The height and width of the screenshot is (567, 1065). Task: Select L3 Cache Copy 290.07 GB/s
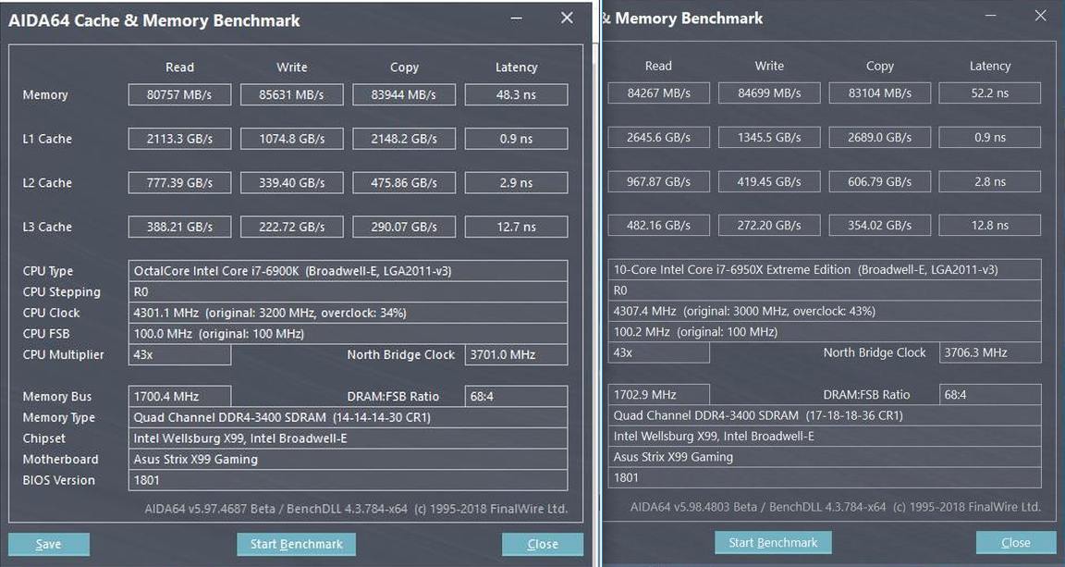[404, 227]
